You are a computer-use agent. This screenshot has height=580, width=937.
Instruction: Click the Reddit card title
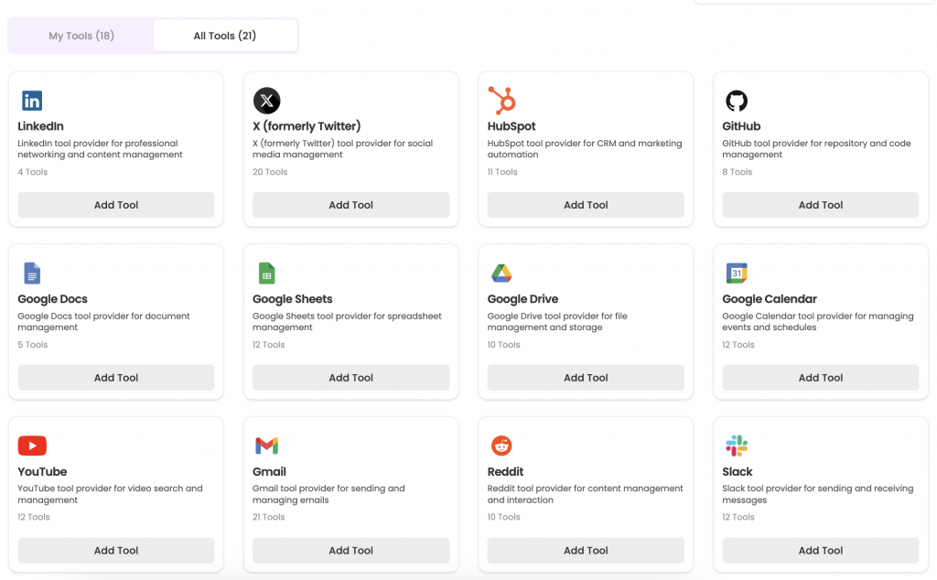coord(505,471)
